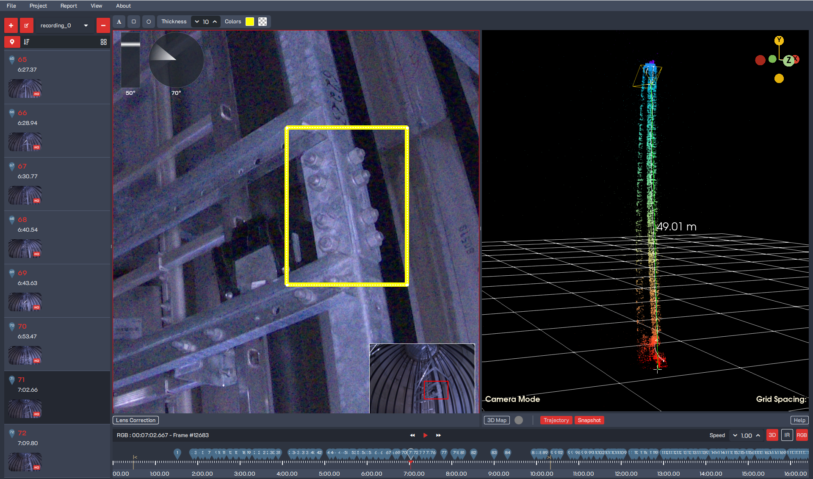Play the recording

(426, 435)
